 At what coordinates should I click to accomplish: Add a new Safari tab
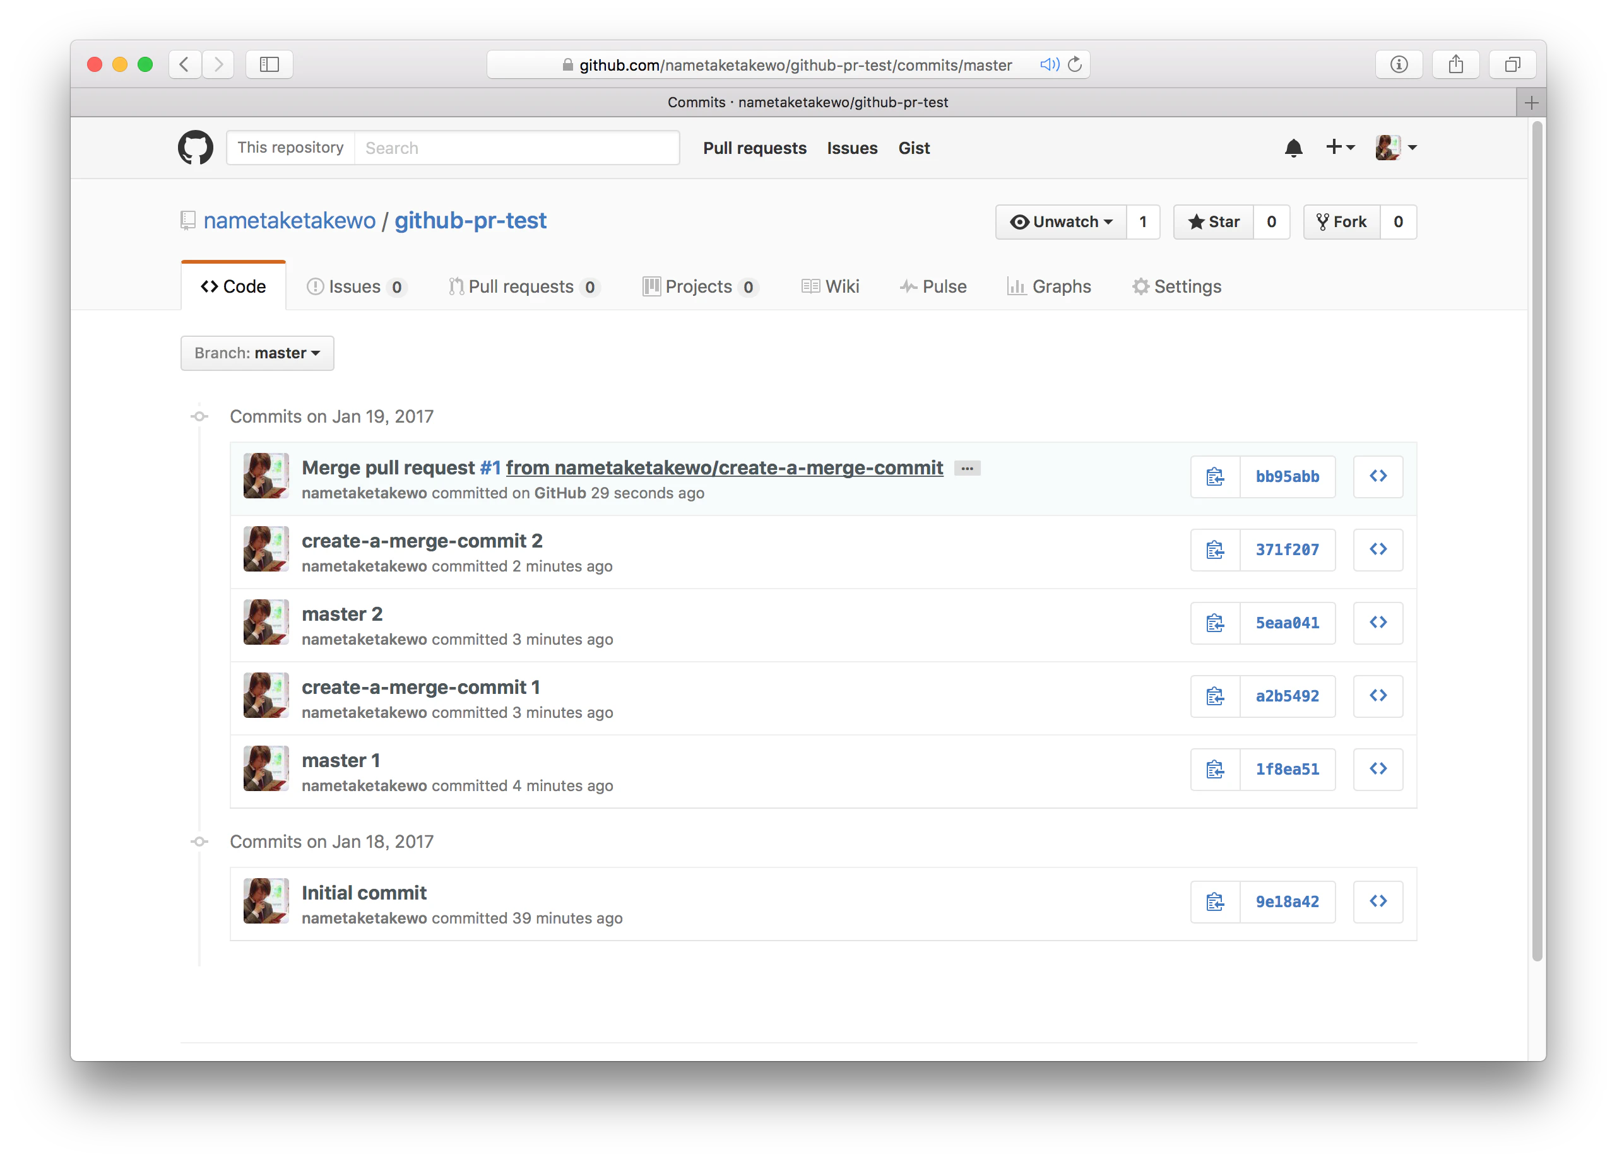point(1531,103)
